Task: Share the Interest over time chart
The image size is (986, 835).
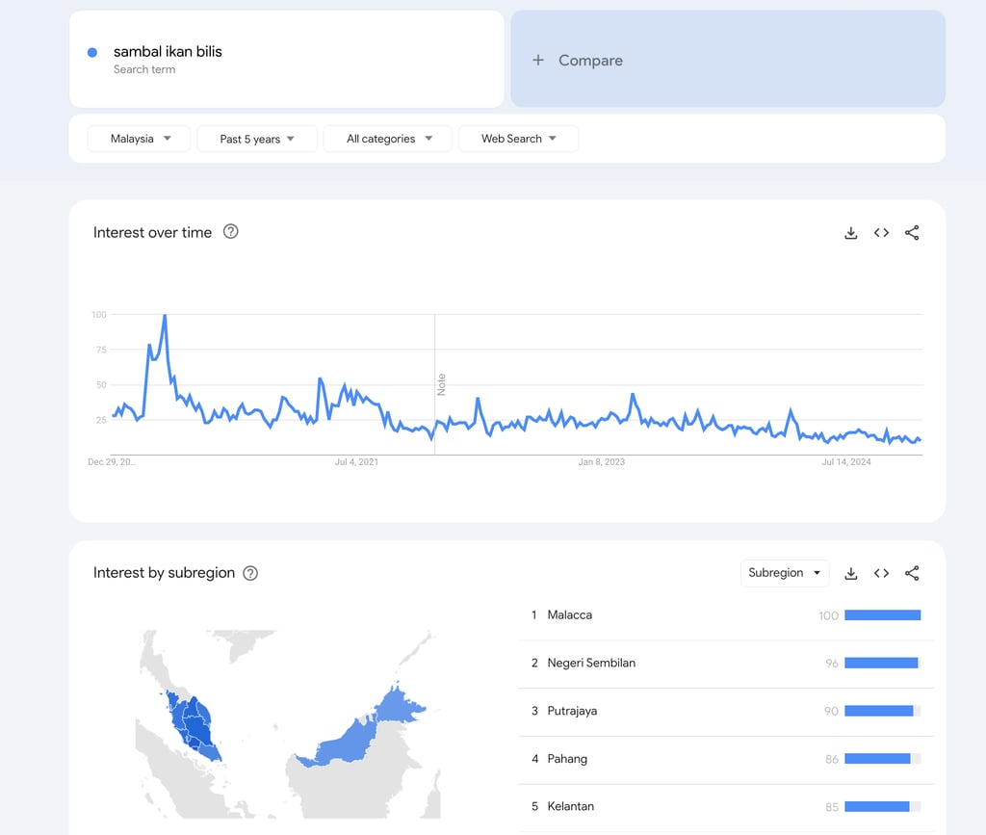Action: (912, 233)
